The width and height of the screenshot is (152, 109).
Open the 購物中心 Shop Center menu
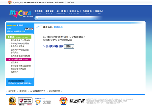pyautogui.click(x=74, y=12)
